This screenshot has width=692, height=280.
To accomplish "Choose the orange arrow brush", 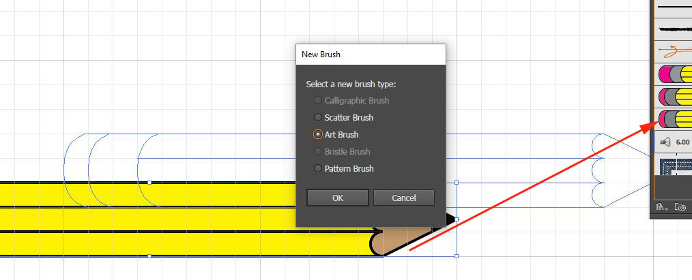I will pyautogui.click(x=674, y=50).
